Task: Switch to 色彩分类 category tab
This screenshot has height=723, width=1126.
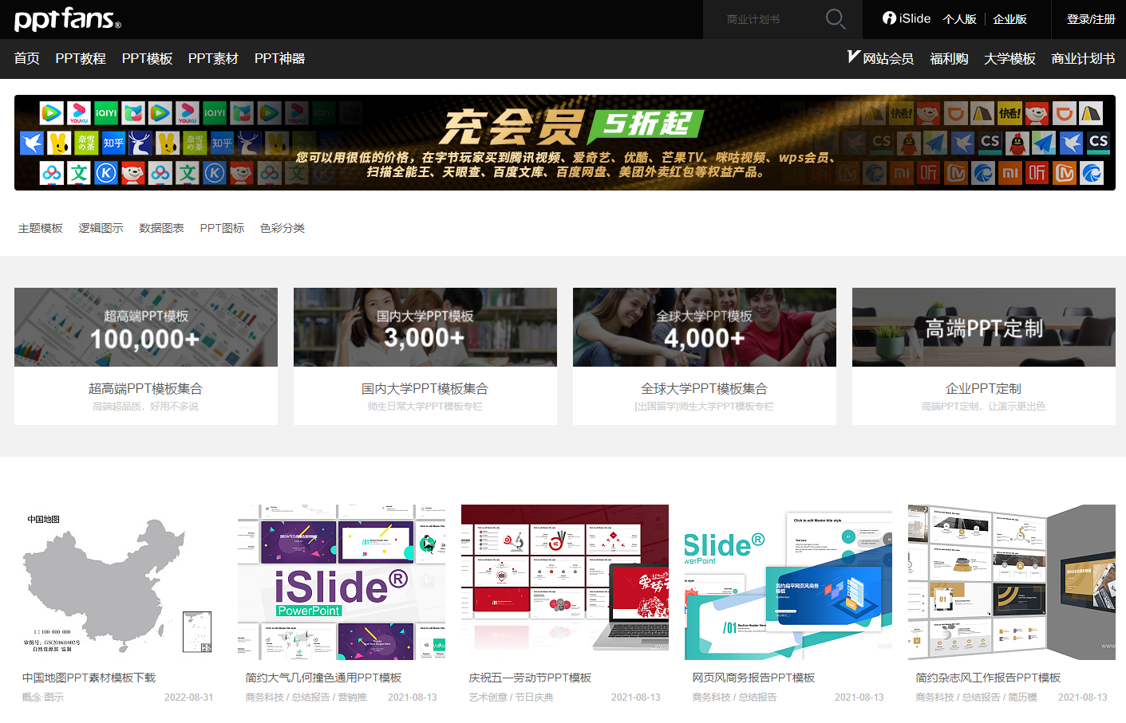Action: pos(282,228)
